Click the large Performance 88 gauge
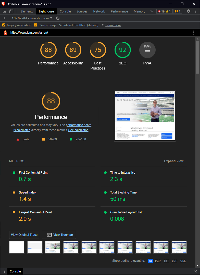The image size is (200, 275). pyautogui.click(x=51, y=101)
